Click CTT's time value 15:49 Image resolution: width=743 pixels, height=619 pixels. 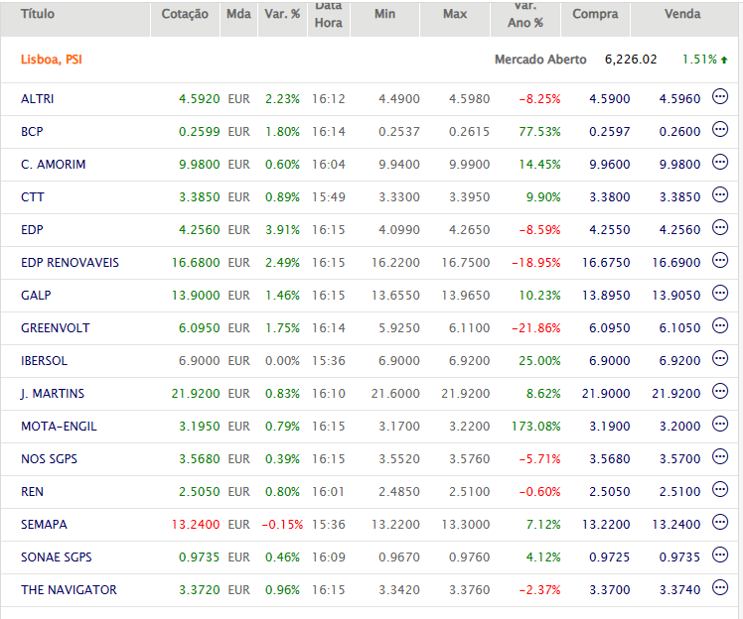coord(329,196)
